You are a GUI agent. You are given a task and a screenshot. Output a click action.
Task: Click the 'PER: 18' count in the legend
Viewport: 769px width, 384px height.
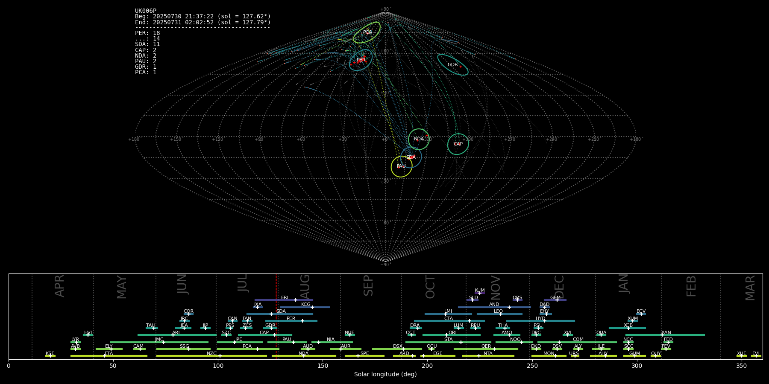click(147, 33)
